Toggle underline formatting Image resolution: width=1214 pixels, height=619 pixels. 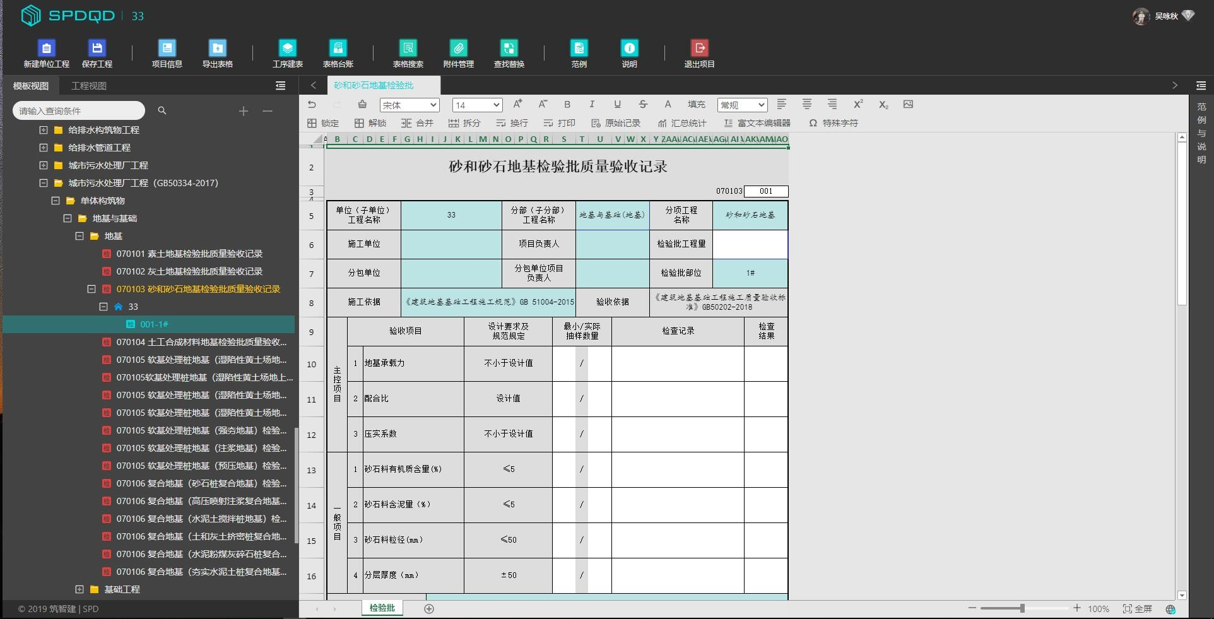(x=617, y=104)
